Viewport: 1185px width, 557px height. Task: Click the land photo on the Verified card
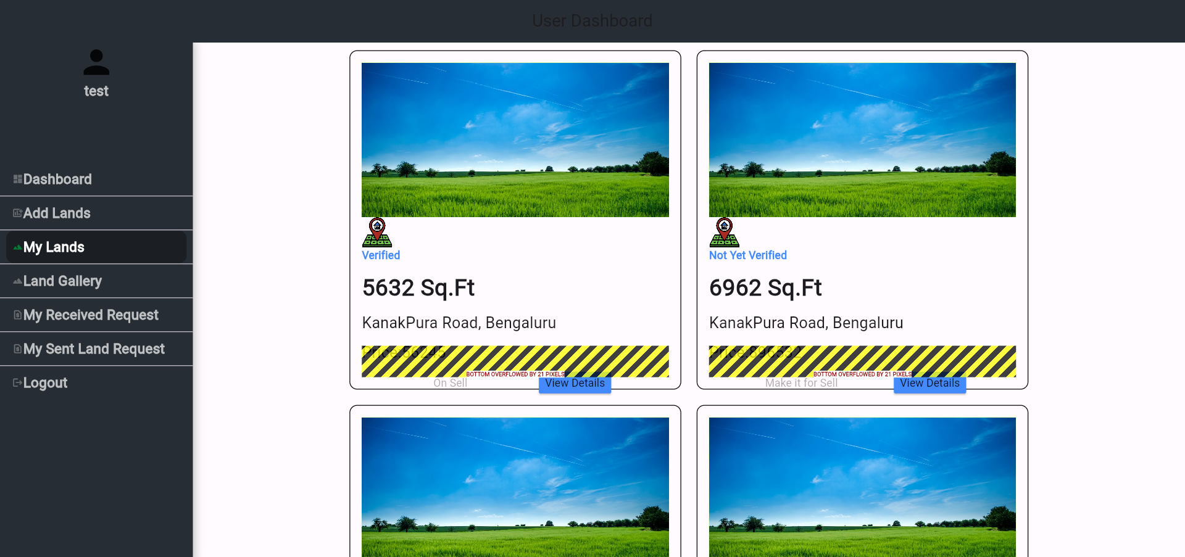tap(515, 140)
